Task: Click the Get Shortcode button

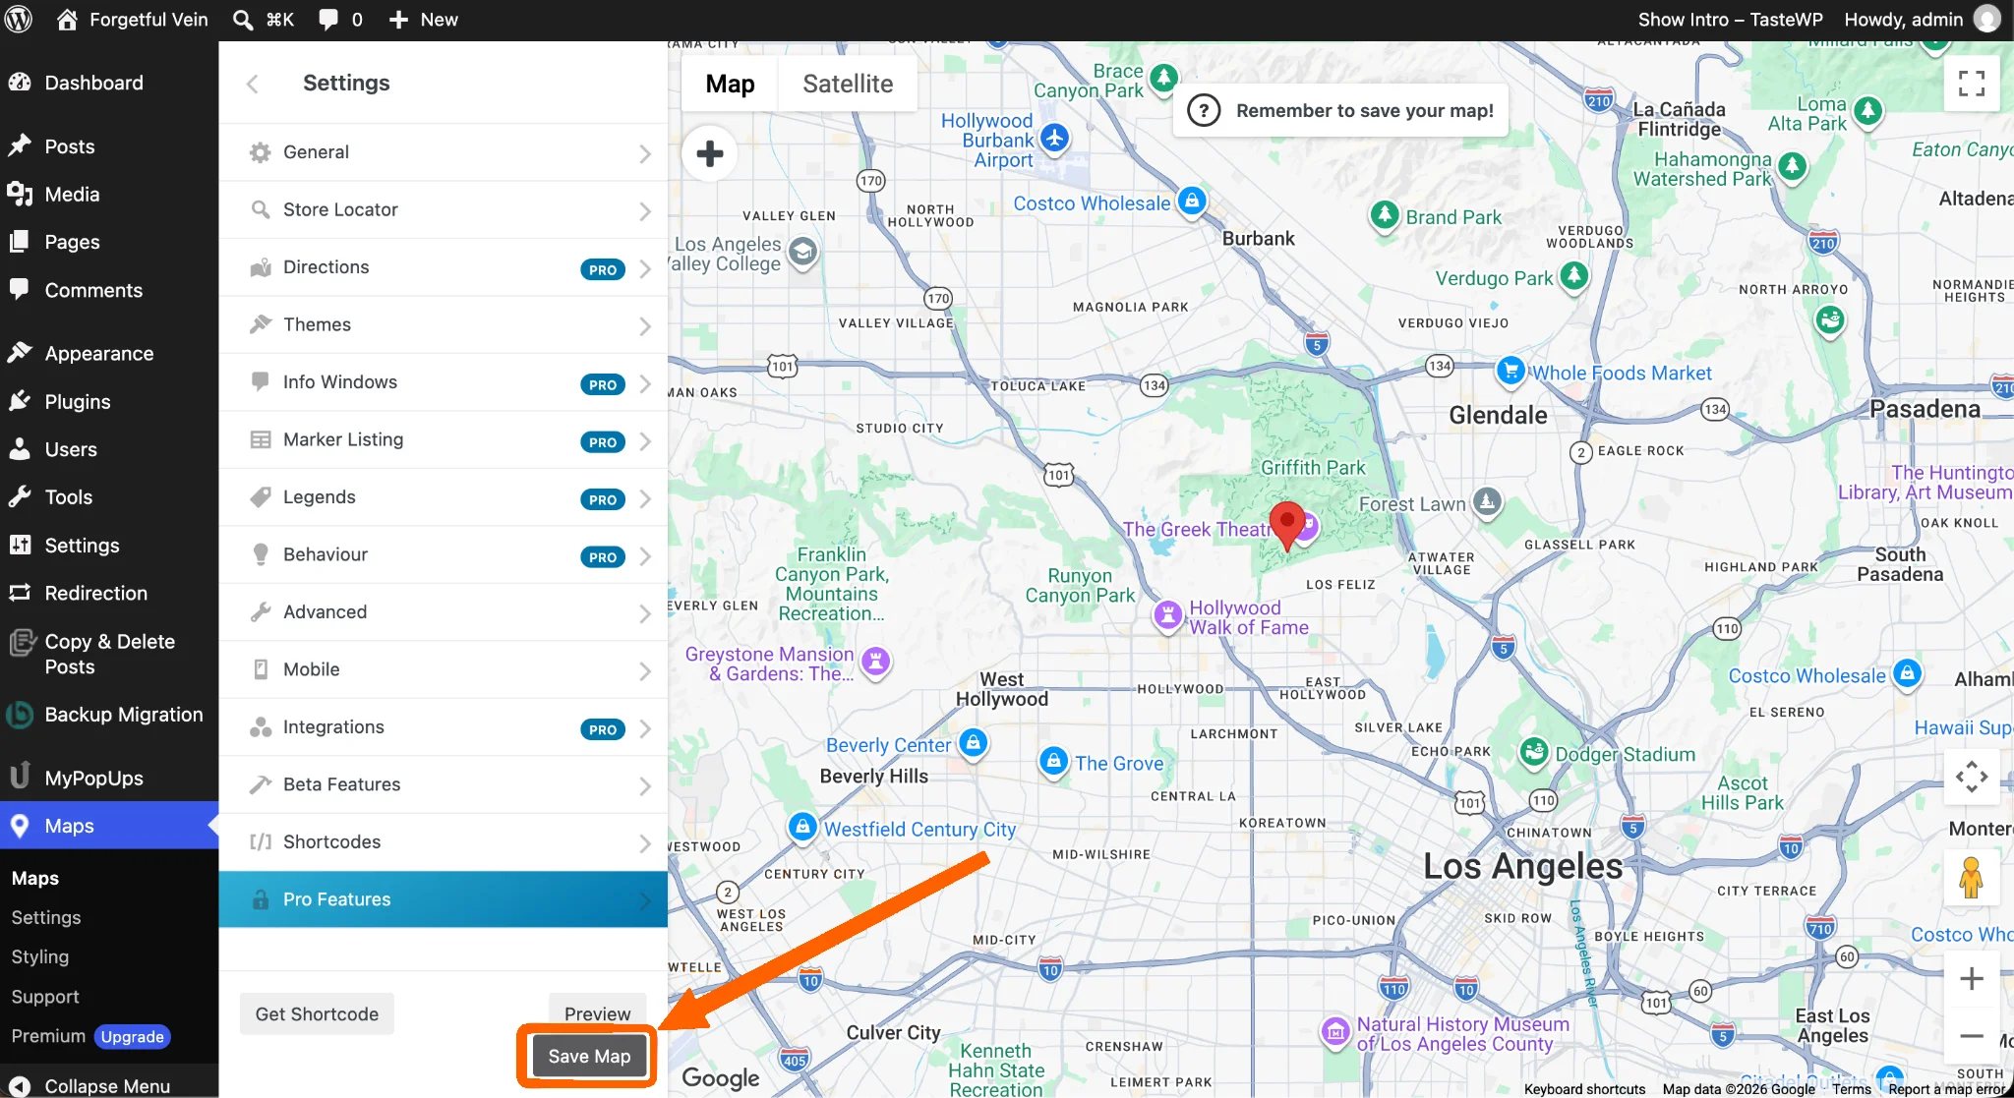Action: coord(317,1013)
